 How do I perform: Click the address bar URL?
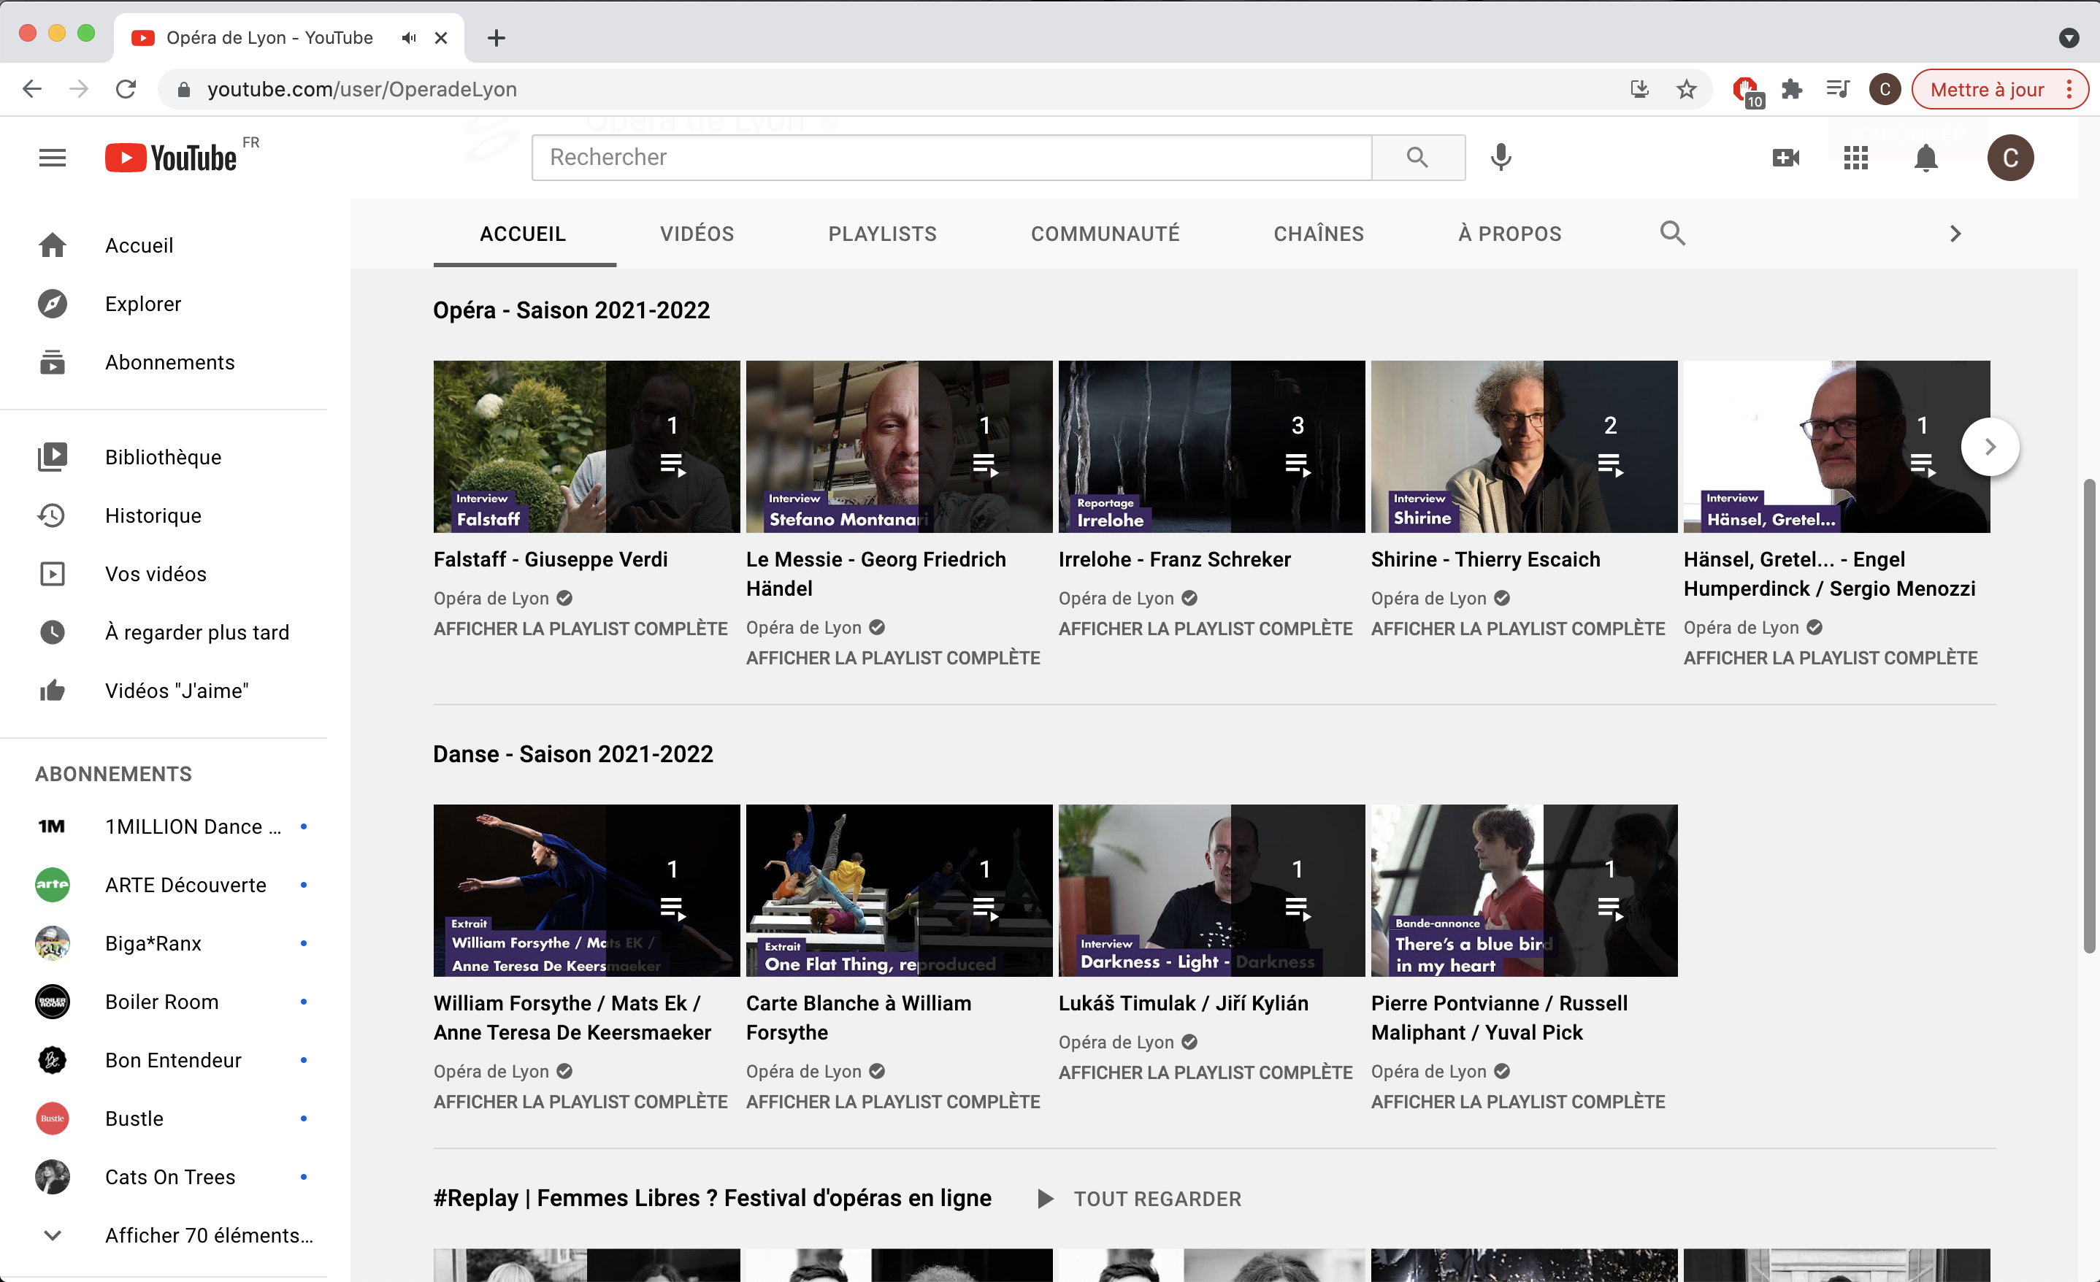tap(362, 90)
